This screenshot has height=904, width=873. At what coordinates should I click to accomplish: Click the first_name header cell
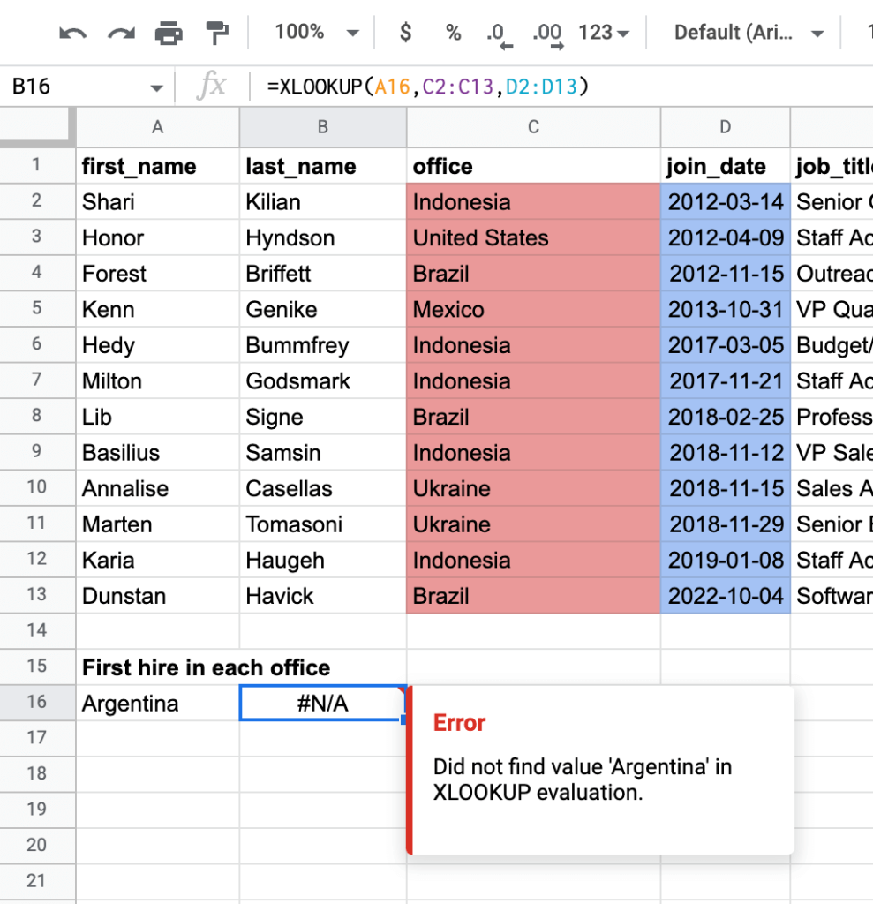157,166
